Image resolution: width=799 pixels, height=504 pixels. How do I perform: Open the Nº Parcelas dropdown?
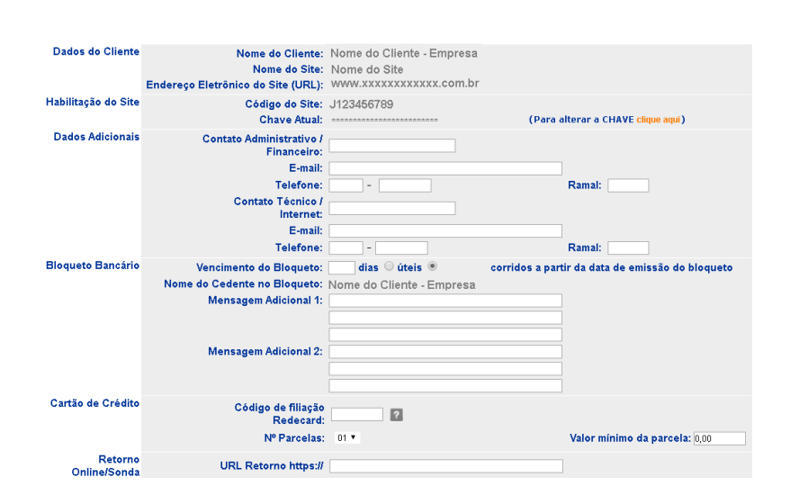347,437
